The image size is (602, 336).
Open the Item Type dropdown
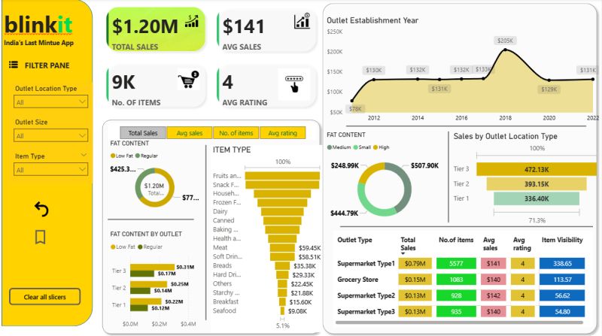pyautogui.click(x=50, y=170)
